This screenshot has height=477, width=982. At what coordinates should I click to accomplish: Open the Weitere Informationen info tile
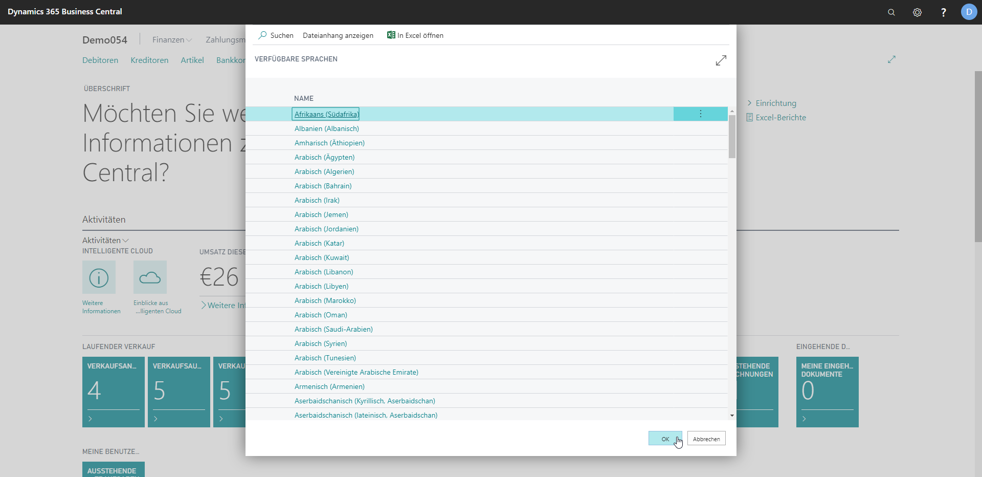point(99,277)
